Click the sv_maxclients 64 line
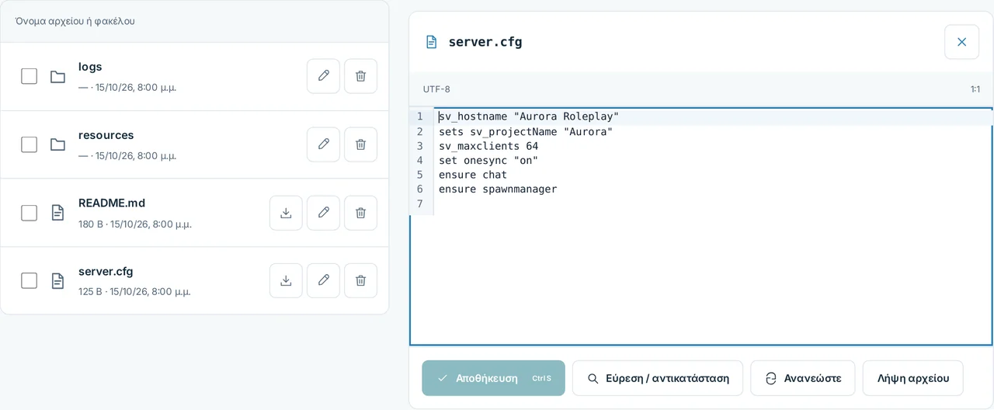 coord(488,146)
